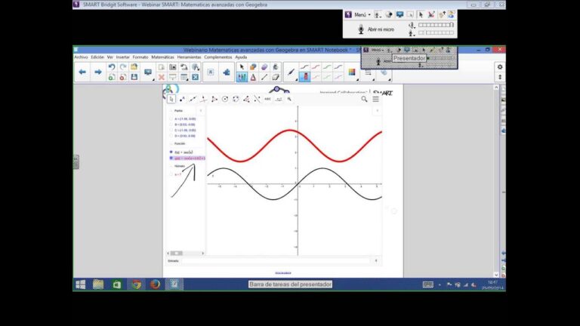Open the Herramientas menu
The image size is (580, 326).
(189, 57)
